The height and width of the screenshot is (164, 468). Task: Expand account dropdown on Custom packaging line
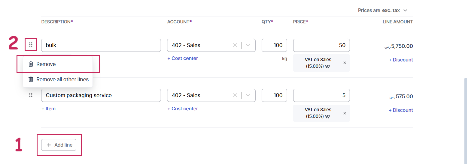click(x=248, y=95)
